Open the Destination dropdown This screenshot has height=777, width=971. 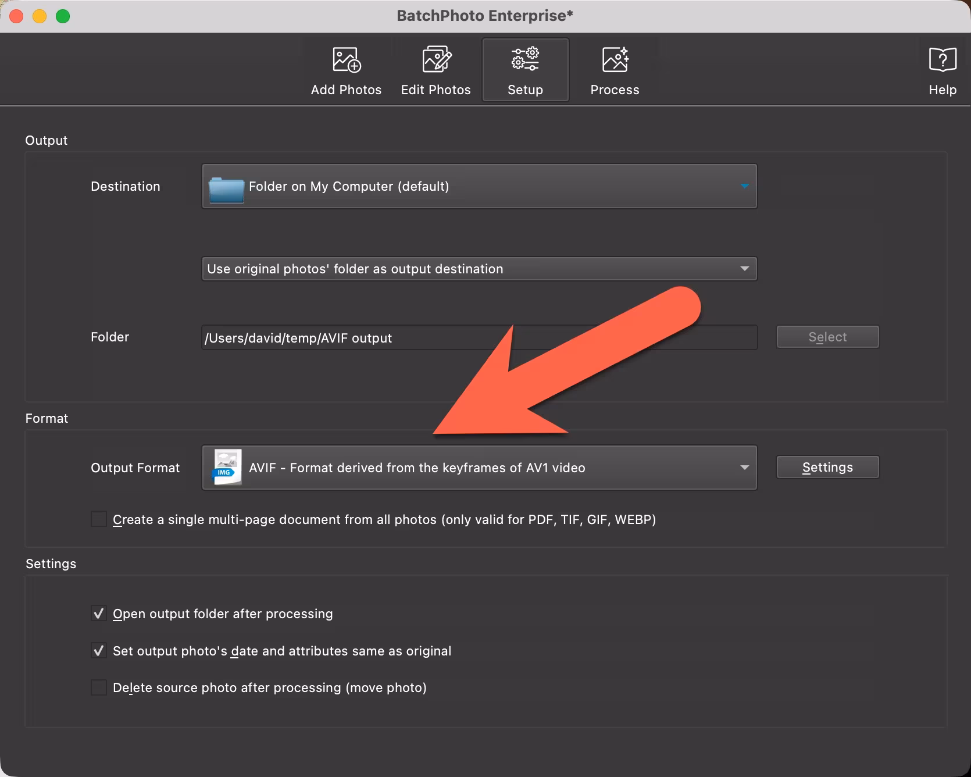coord(479,186)
